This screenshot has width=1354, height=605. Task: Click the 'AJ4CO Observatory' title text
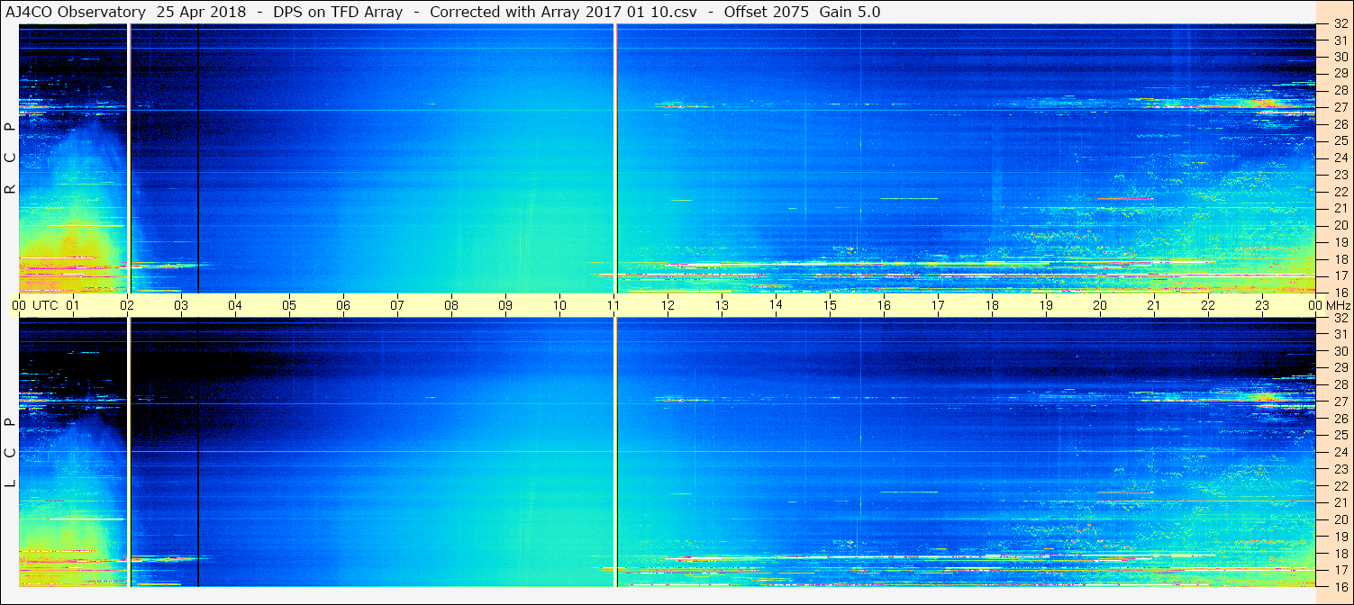click(75, 12)
